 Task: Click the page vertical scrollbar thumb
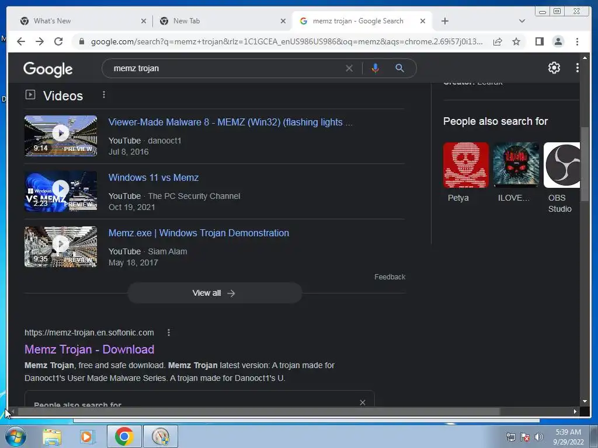(585, 164)
